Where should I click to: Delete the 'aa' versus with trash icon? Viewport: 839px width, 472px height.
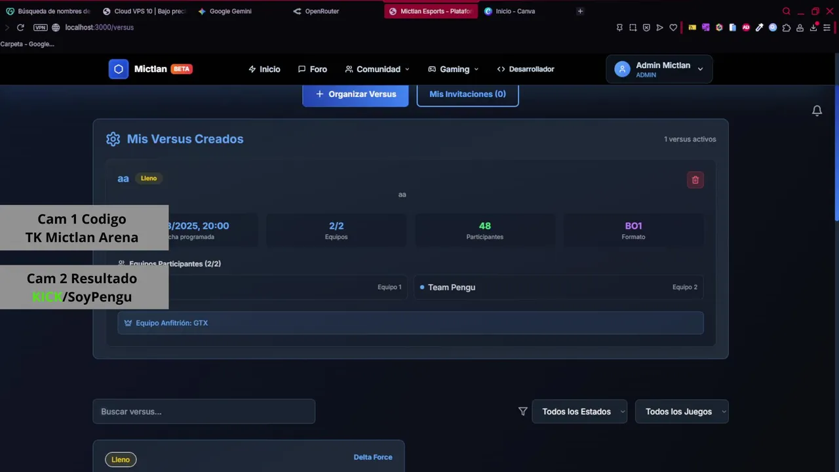pos(695,180)
